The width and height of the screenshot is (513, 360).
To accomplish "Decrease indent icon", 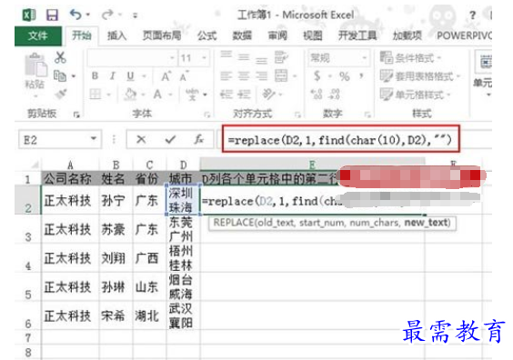I will point(226,95).
